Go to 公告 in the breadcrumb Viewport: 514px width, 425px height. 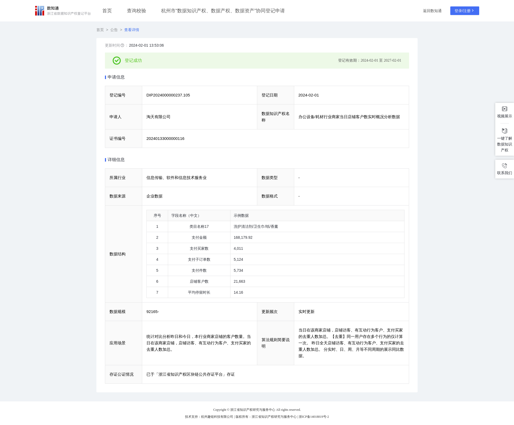click(x=114, y=30)
